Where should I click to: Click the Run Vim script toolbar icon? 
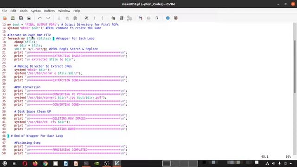[129, 18]
